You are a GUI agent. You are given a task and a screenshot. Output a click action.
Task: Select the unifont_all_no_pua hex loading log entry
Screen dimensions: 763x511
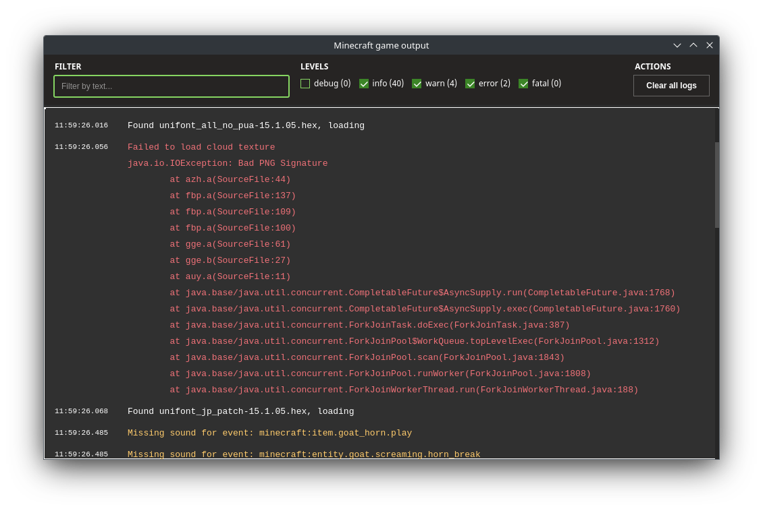coord(246,125)
